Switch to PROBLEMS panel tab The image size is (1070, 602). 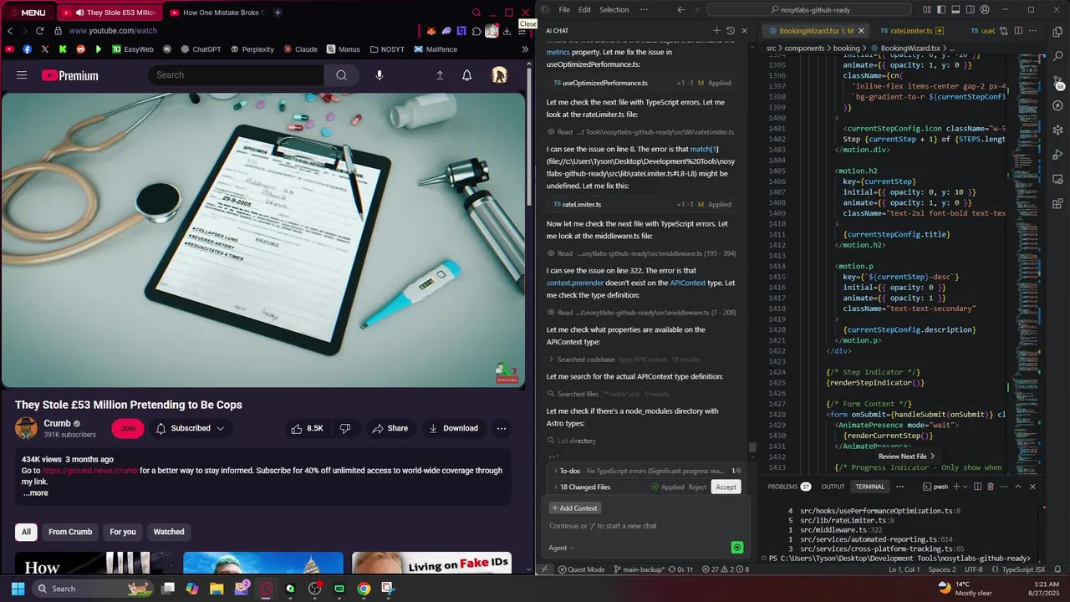(789, 487)
